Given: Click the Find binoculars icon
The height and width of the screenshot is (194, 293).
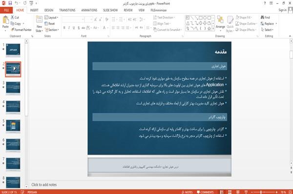Looking at the screenshot, I should (262, 18).
